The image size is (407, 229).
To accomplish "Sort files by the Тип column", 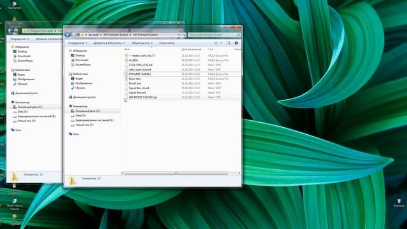I will 210,49.
